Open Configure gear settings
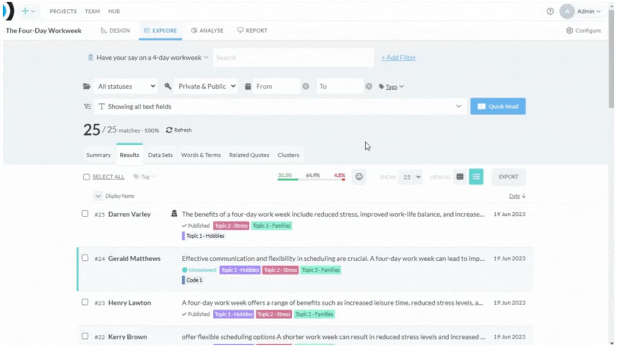Screen dimensions: 617x347 point(584,31)
